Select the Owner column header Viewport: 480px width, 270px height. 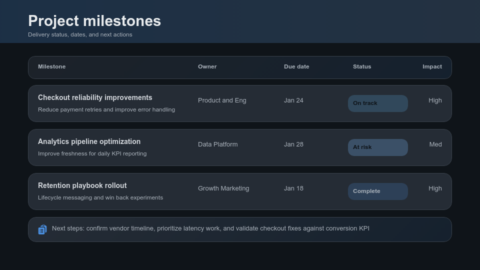pos(207,66)
